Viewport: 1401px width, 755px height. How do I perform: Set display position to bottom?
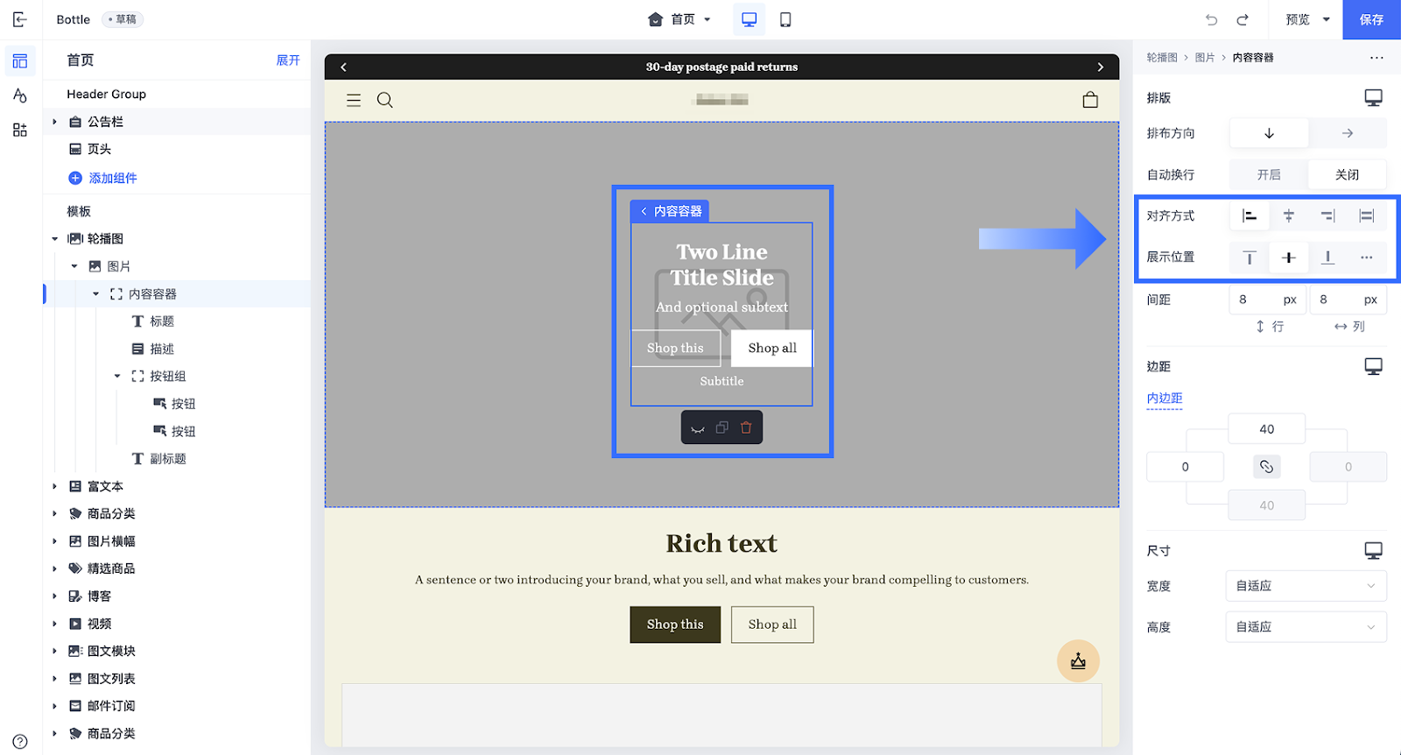coord(1328,258)
